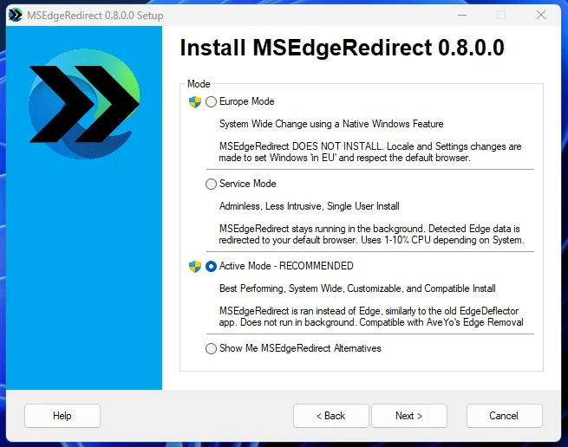The width and height of the screenshot is (568, 447).
Task: Click the UAC shield icon beside Active Mode
Action: [x=195, y=267]
